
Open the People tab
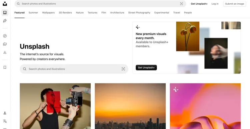188,13
